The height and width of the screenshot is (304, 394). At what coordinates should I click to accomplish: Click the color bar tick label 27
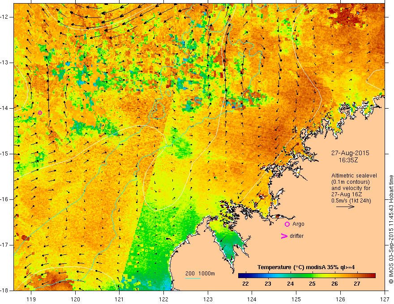tap(357, 284)
